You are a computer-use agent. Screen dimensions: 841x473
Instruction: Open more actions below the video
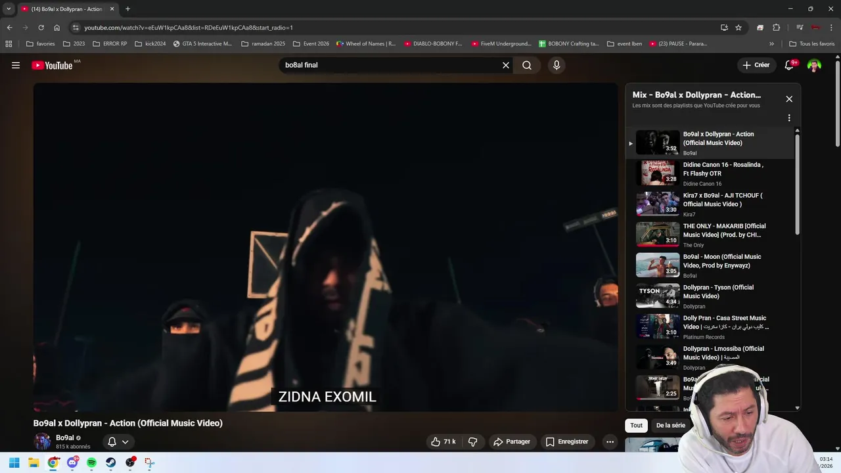click(x=610, y=441)
